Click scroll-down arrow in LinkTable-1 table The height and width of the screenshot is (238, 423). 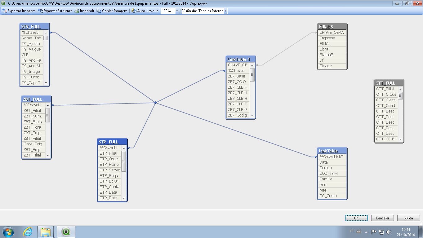(x=252, y=115)
